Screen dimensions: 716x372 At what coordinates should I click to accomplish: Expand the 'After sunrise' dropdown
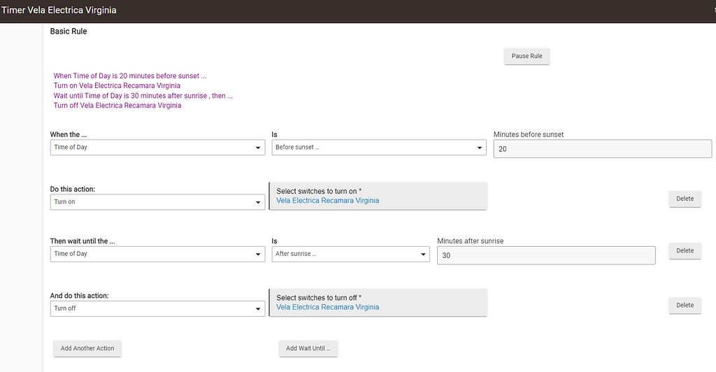[350, 255]
